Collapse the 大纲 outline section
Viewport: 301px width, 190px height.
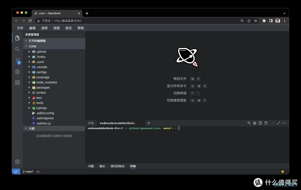pyautogui.click(x=54, y=128)
